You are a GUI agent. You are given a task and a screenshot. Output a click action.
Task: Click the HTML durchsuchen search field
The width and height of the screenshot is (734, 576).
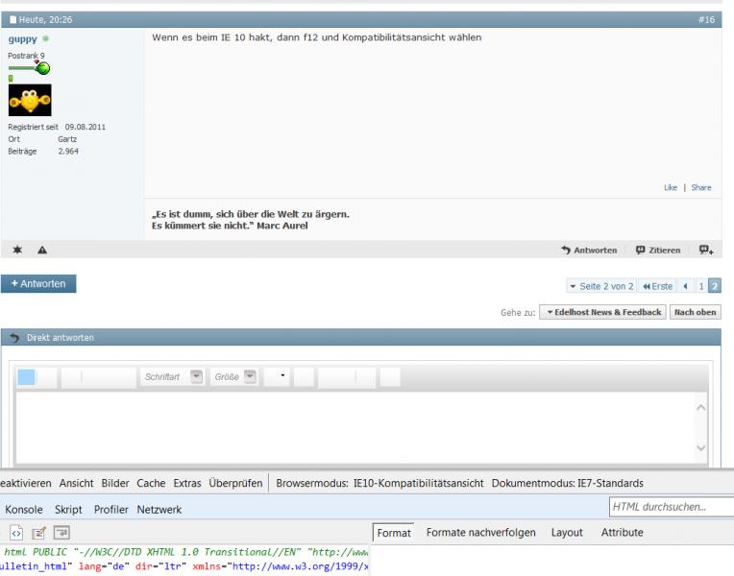(670, 506)
